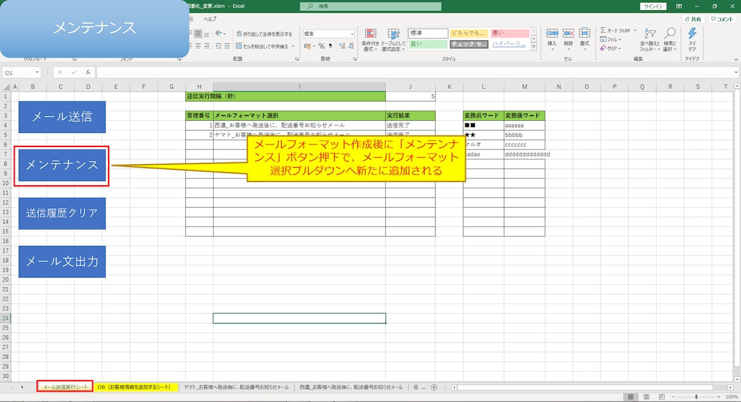Add a new sheet with plus icon
This screenshot has width=741, height=402.
click(x=434, y=387)
